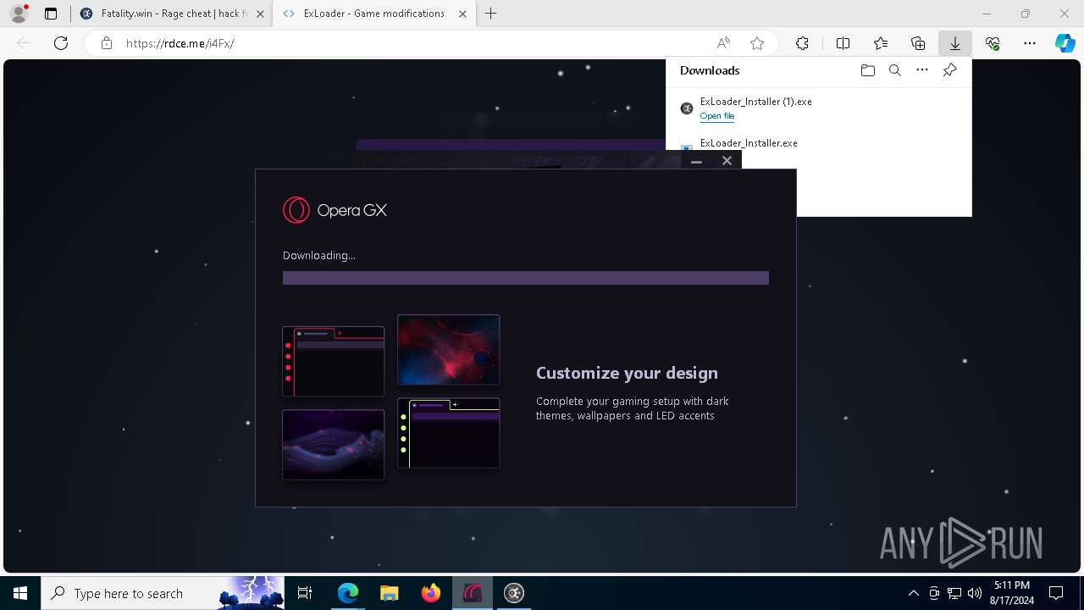
Task: Open the volume control tray icon
Action: point(975,593)
